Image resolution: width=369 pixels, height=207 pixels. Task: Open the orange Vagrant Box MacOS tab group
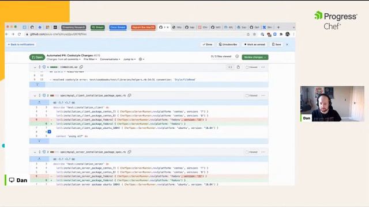click(144, 27)
